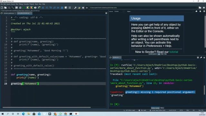Open the Help pane options menu
Image resolution: width=206 pixels, height=116 pixels.
[204, 12]
